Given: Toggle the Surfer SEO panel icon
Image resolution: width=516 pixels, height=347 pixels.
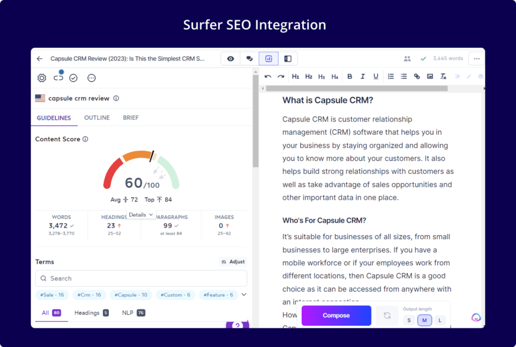Looking at the screenshot, I should pos(269,59).
